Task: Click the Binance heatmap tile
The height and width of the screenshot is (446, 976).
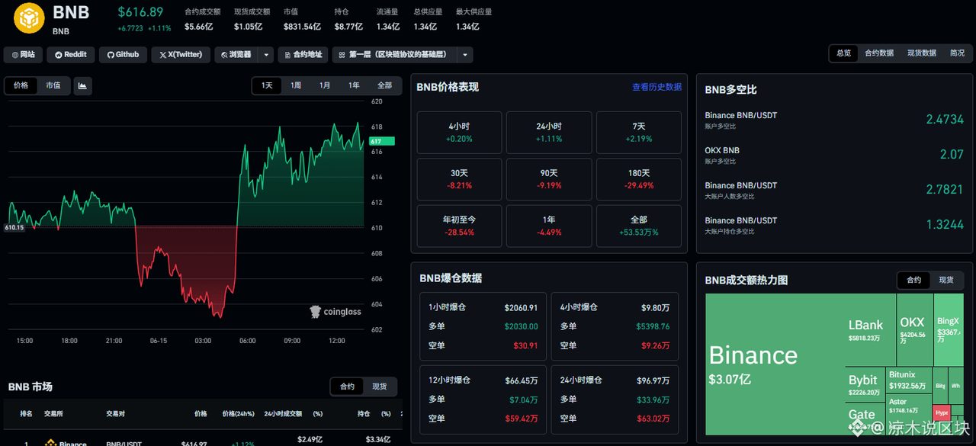Action: point(775,366)
